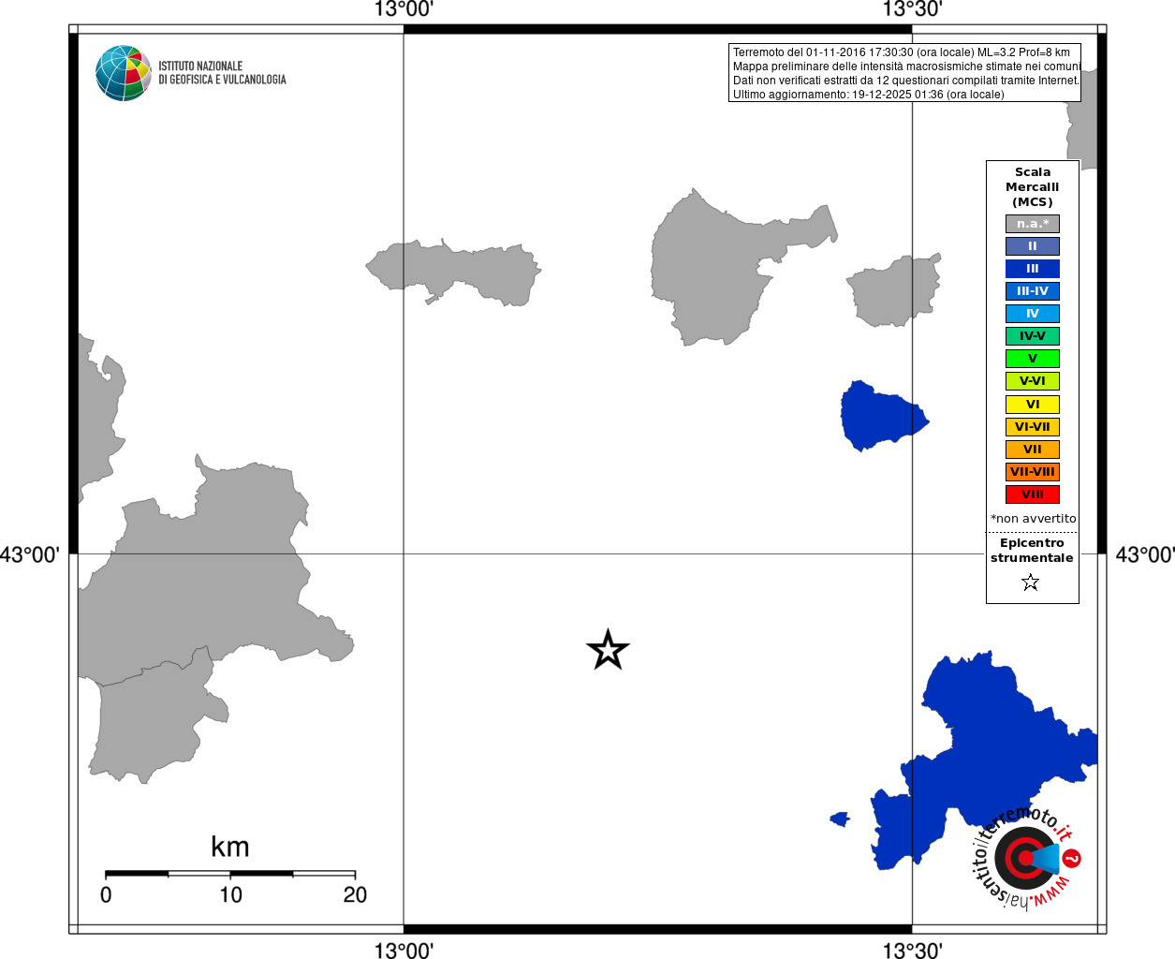Click the '20' mark on the scale bar
This screenshot has height=959, width=1175.
pos(355,895)
